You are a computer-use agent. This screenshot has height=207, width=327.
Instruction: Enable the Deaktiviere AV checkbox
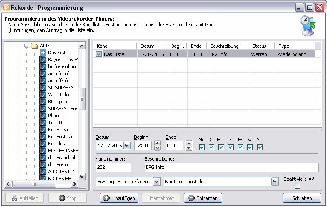tap(298, 186)
